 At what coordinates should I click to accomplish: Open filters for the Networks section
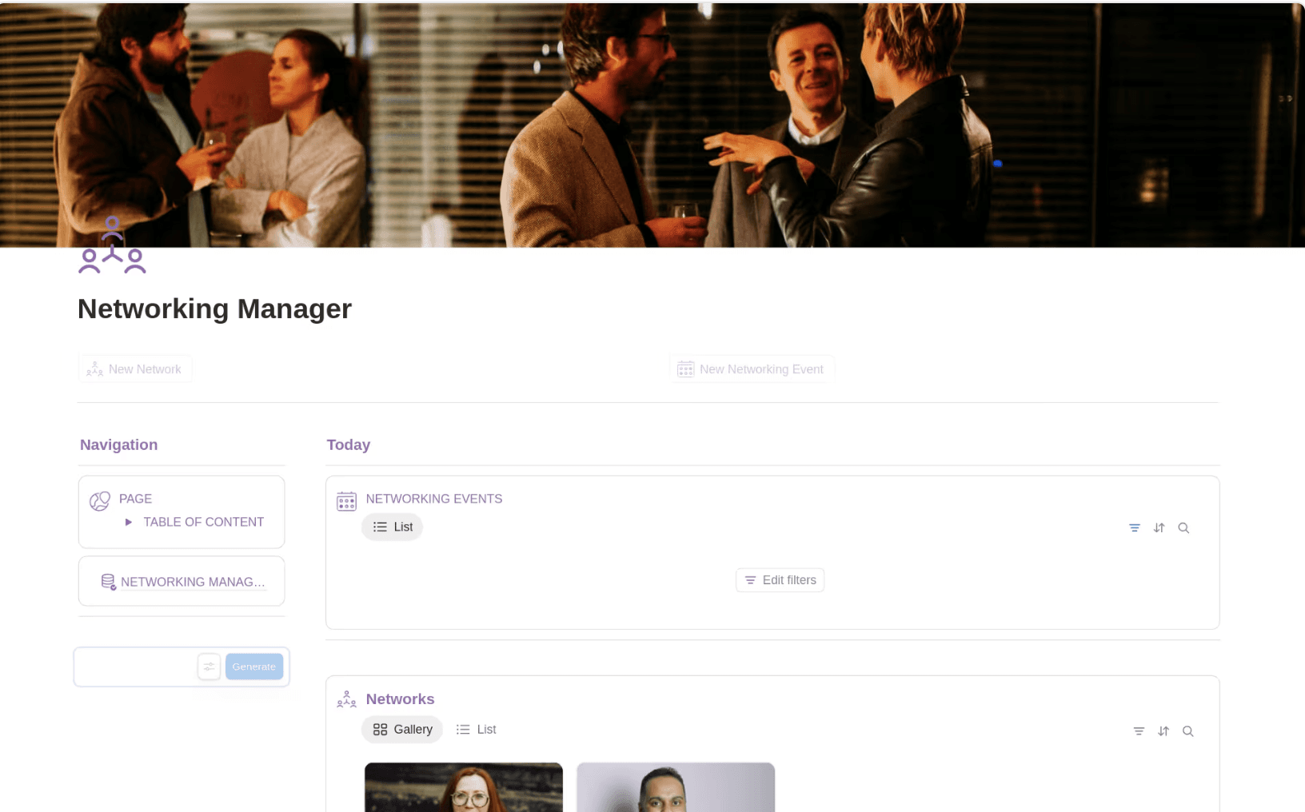(1139, 730)
